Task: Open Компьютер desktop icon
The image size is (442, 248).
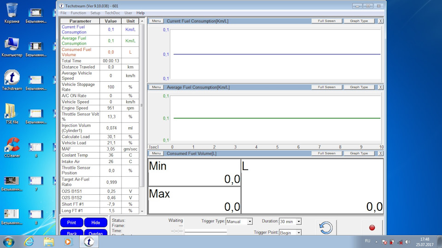Action: [12, 47]
